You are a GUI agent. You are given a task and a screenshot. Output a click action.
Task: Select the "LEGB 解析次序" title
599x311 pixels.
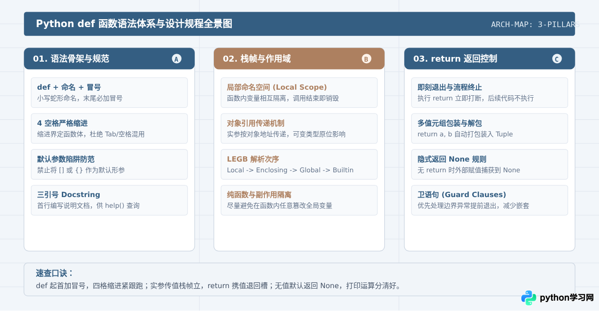click(x=253, y=159)
